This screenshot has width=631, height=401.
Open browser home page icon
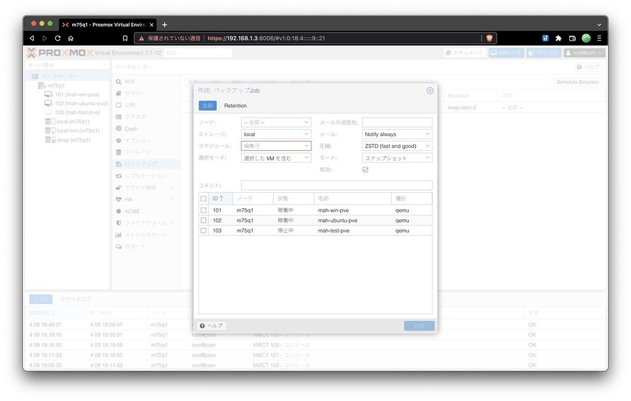[70, 38]
